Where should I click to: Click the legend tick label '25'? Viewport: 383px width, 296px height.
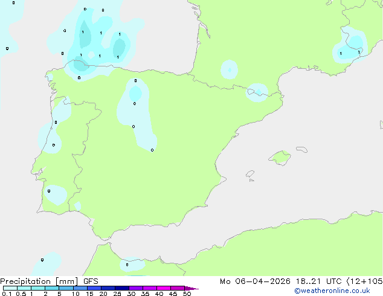[x=117, y=294]
